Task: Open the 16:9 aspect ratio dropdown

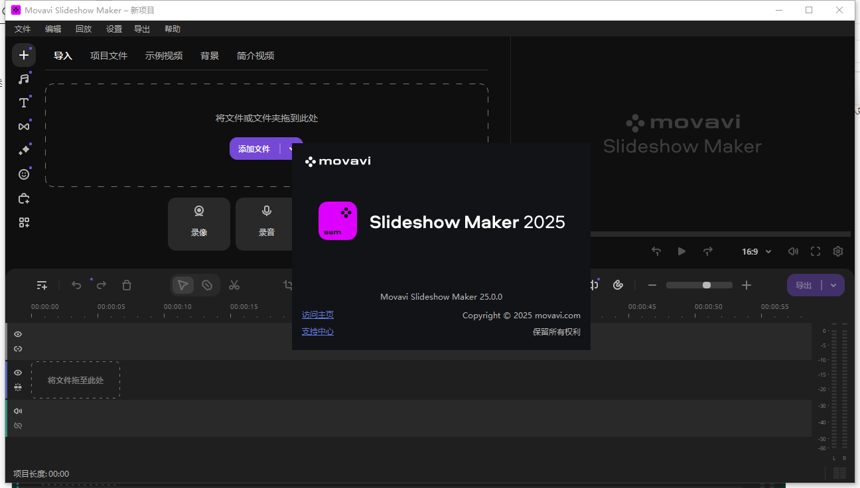Action: [756, 252]
